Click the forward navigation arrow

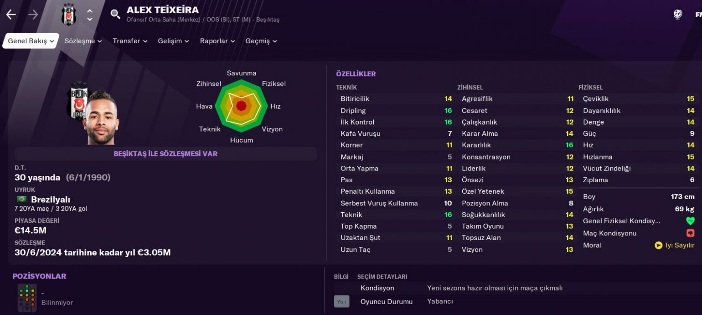coord(32,14)
